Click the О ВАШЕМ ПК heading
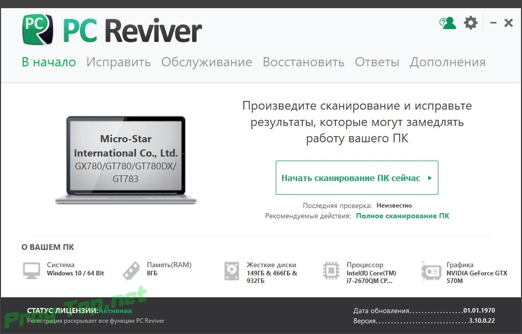 tap(47, 247)
